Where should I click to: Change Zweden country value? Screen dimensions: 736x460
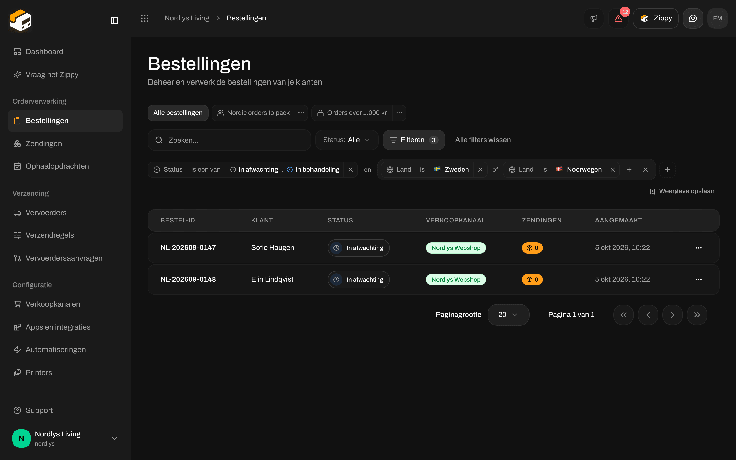coord(451,170)
